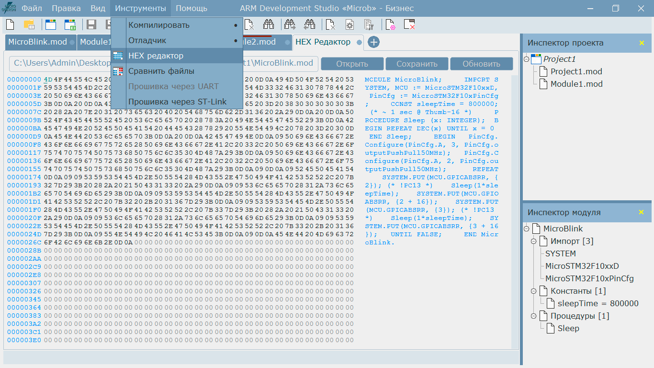Select the SYSTEM import entry
This screenshot has width=654, height=368.
[x=561, y=253]
